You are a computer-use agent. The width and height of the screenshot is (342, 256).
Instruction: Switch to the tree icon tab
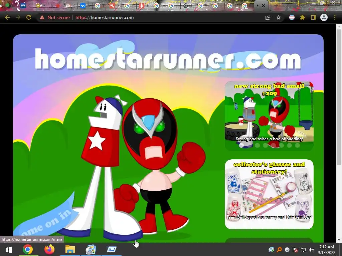pyautogui.click(x=141, y=6)
